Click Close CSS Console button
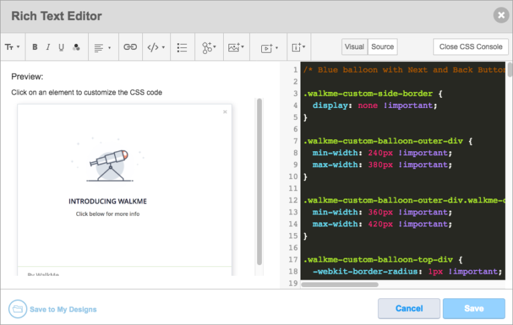The width and height of the screenshot is (513, 325). [x=471, y=47]
